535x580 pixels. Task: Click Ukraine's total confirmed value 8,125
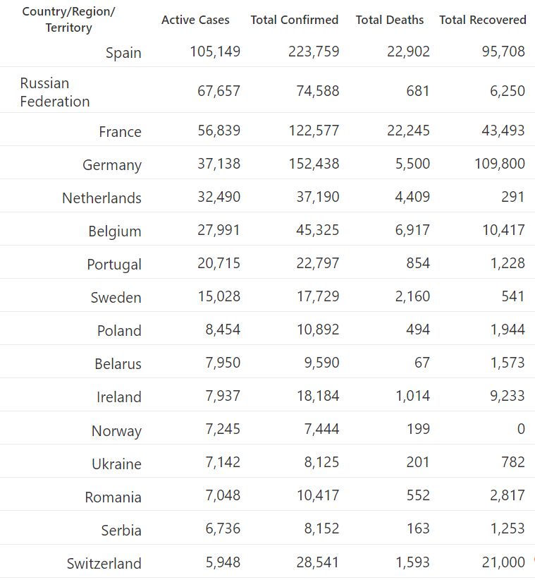point(321,462)
